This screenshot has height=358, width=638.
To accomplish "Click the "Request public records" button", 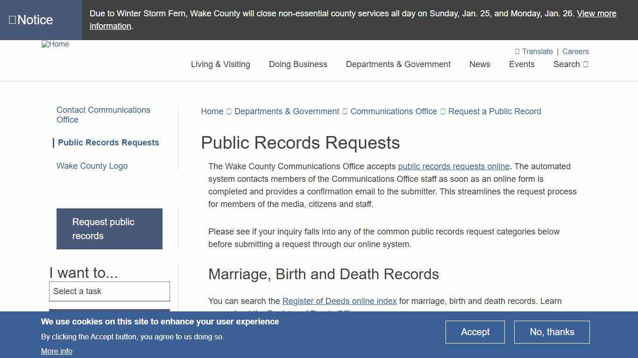I will click(109, 228).
